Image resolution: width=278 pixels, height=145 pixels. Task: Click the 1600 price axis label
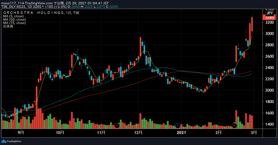270,113
